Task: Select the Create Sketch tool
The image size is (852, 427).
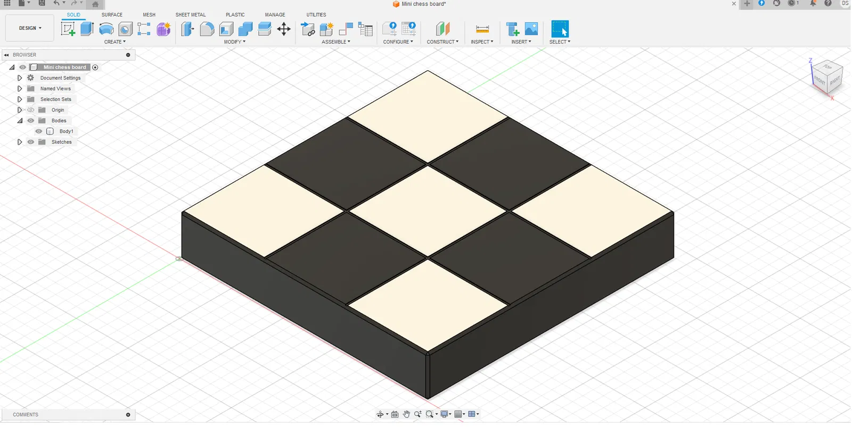Action: [68, 29]
